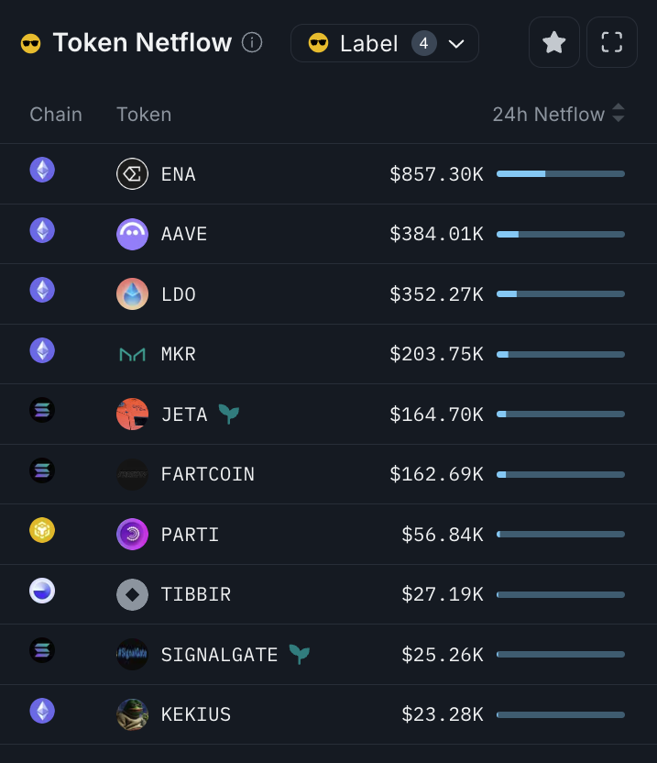Click the PARTI purple token icon
Screen dimensions: 657x763
point(132,535)
